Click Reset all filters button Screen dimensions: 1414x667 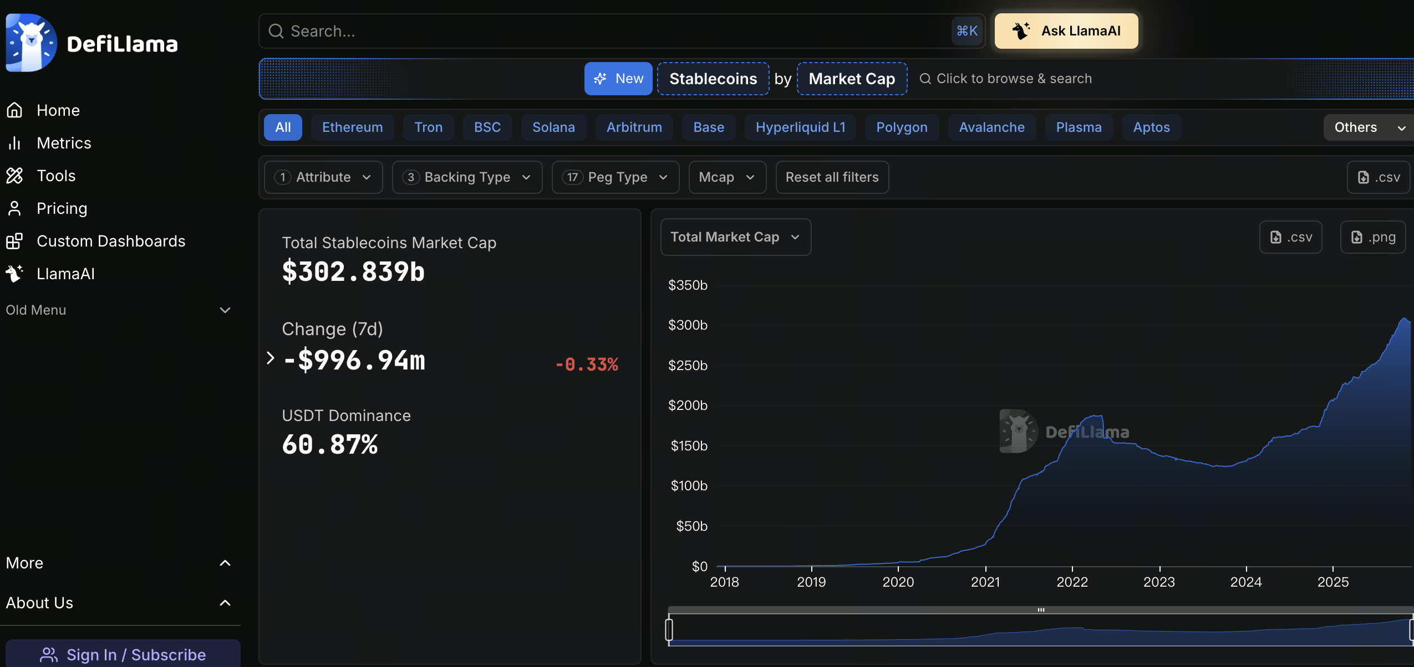point(831,177)
